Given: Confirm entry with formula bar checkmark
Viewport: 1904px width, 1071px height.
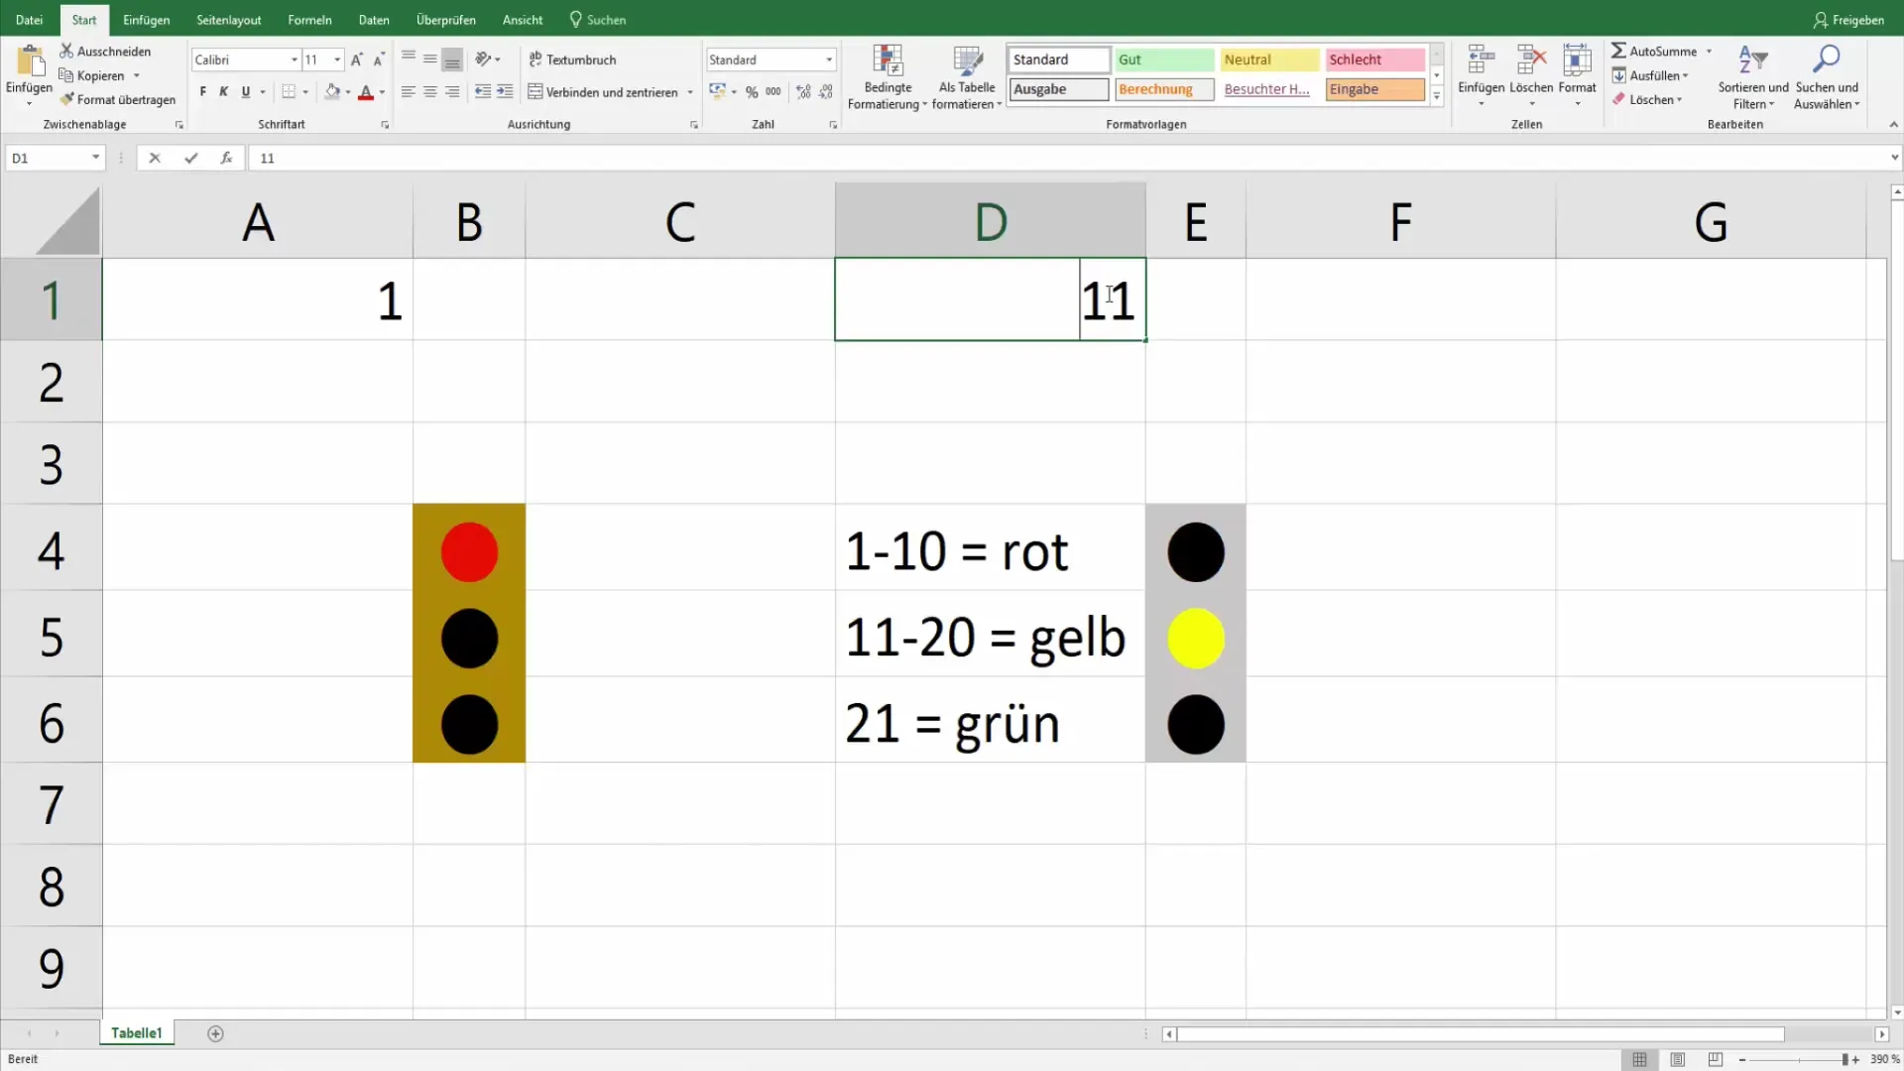Looking at the screenshot, I should (190, 158).
